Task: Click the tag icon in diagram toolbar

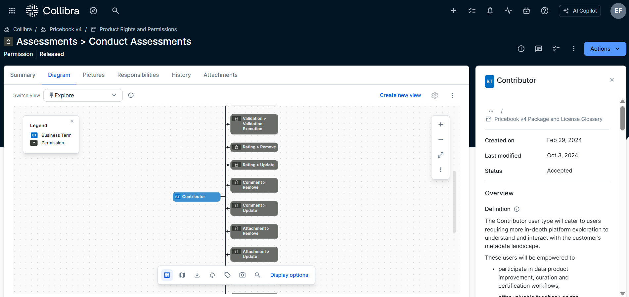Action: coord(227,275)
